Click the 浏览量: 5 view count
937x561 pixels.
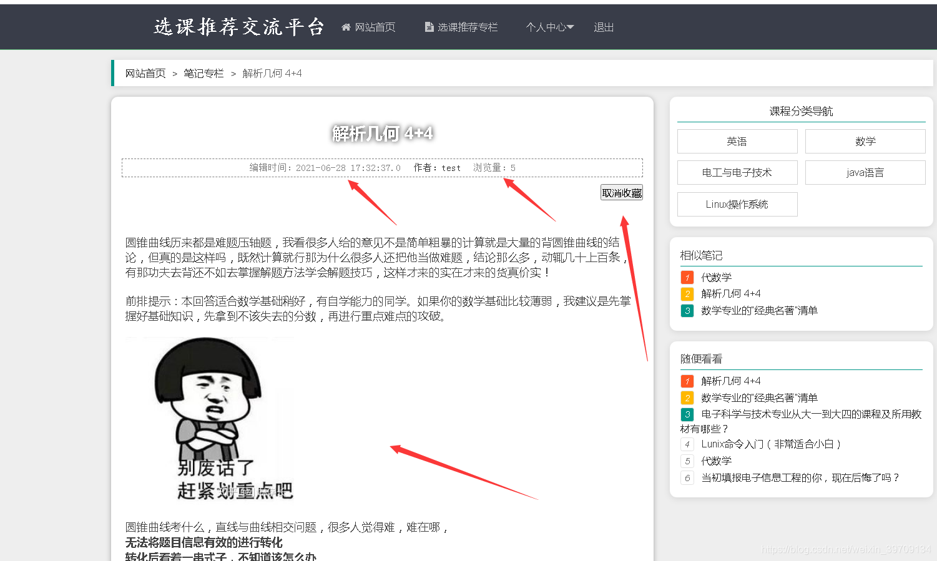coord(494,168)
